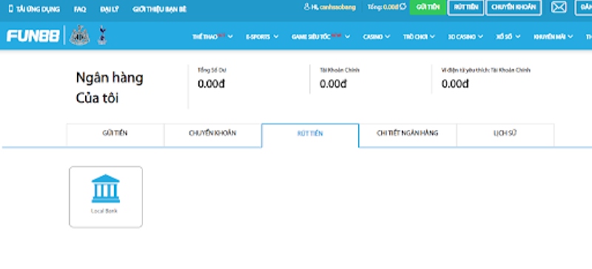Open the FAQ link
The height and width of the screenshot is (269, 592).
[x=80, y=10]
